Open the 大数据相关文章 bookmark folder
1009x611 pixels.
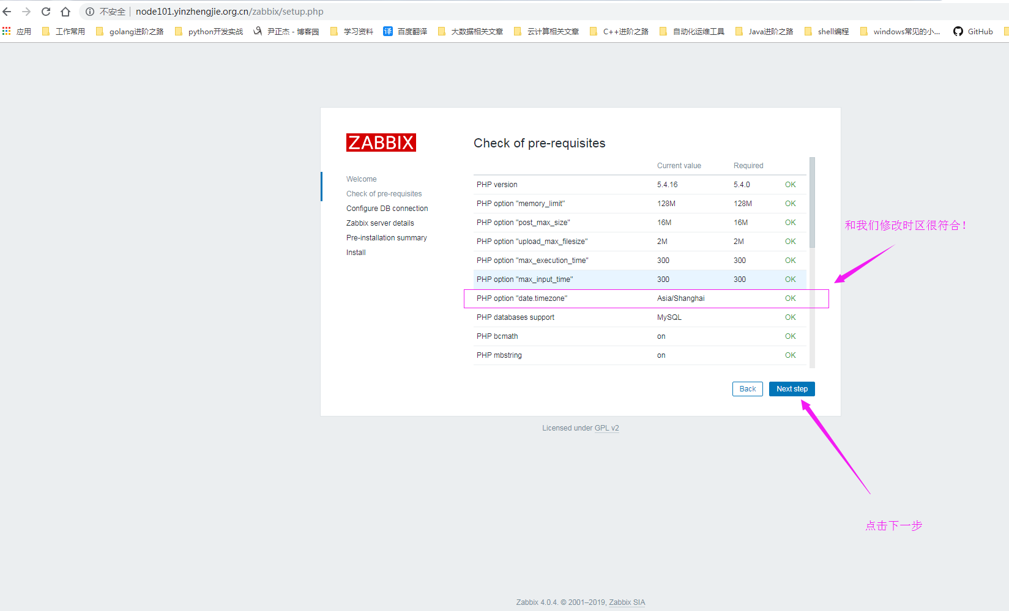[x=470, y=31]
